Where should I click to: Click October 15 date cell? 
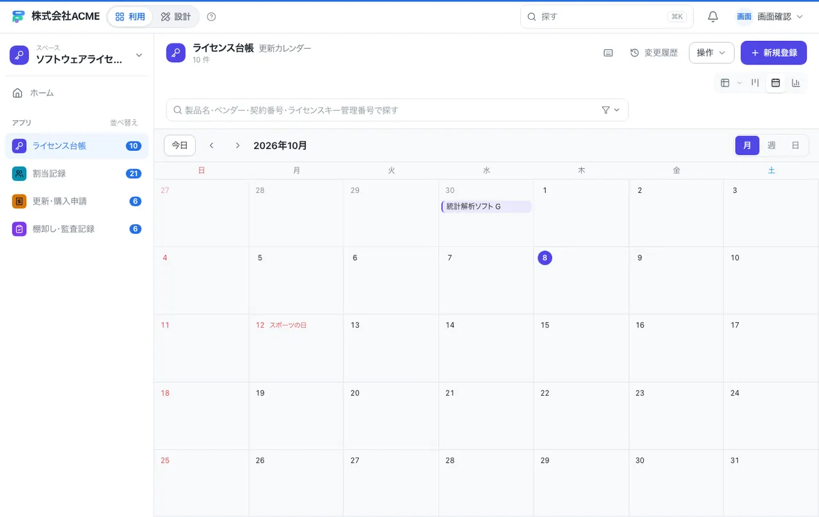coord(581,348)
